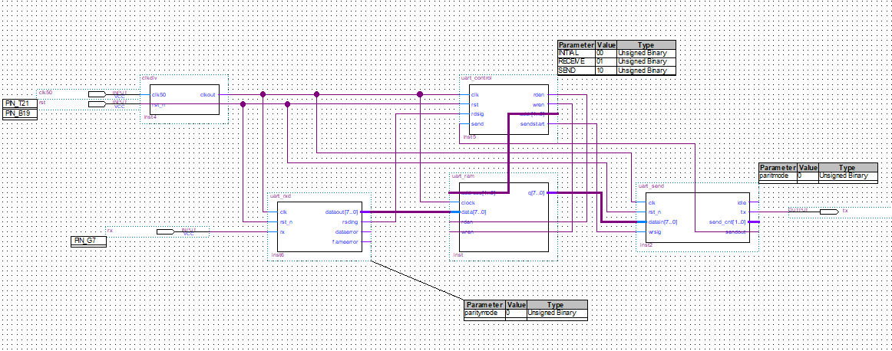Click Unsigned Binary in the paritymode row

point(557,313)
